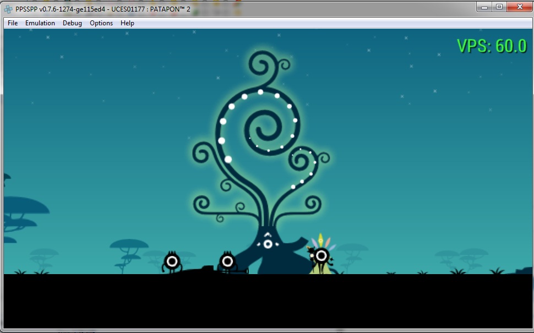Click the left curled branch spiral
Screen dimensions: 534x333
pos(202,153)
